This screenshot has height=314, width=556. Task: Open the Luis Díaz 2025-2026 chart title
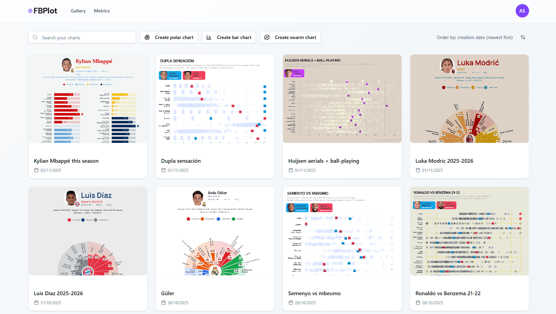tap(58, 293)
